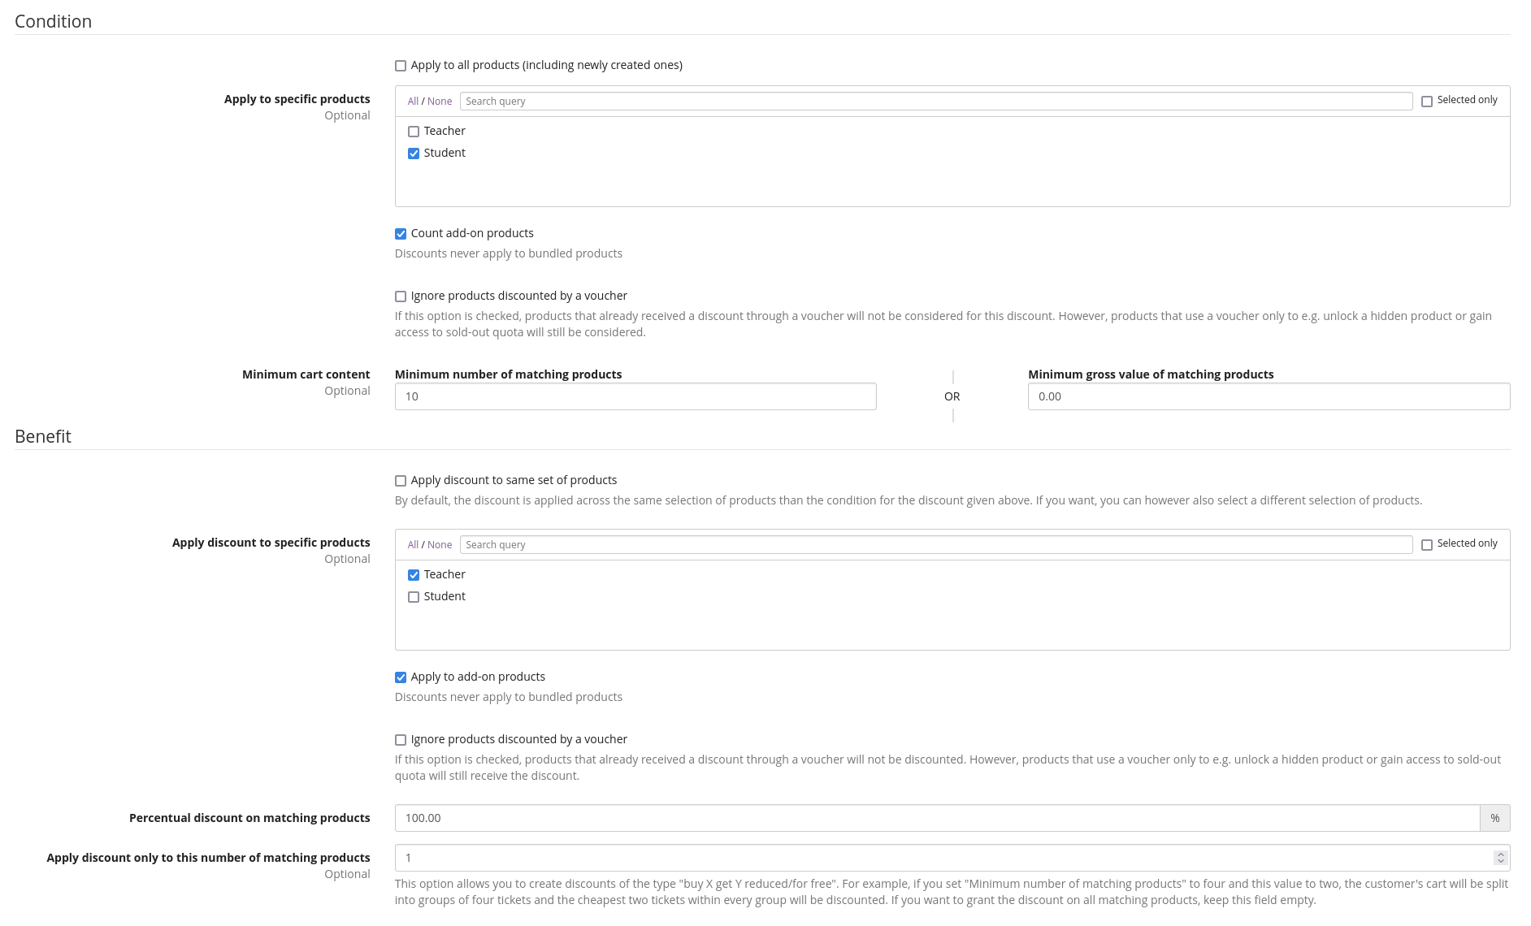This screenshot has width=1531, height=926.
Task: Uncheck Teacher in the Benefit product list
Action: (x=414, y=575)
